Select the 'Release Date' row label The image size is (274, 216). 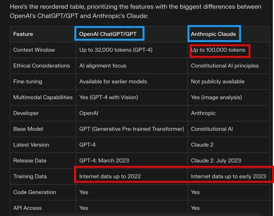[x=30, y=160]
